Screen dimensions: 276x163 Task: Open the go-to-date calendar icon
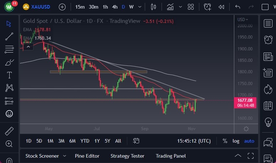[x=136, y=141]
